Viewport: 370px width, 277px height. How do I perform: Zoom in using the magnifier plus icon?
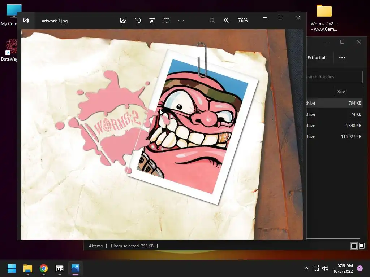(x=227, y=21)
